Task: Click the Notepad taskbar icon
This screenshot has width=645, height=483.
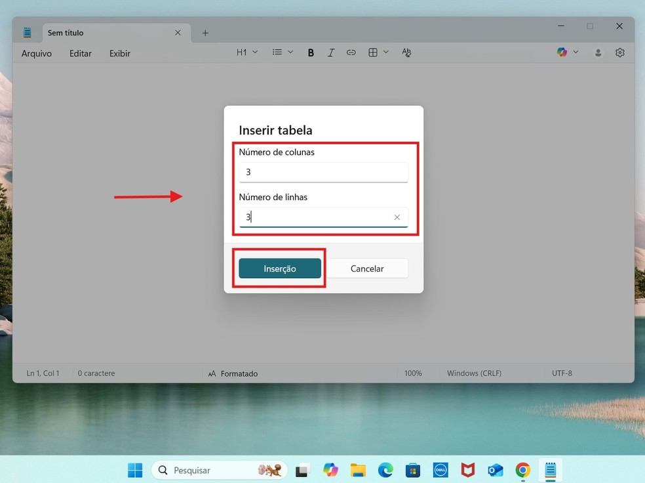Action: pyautogui.click(x=551, y=470)
